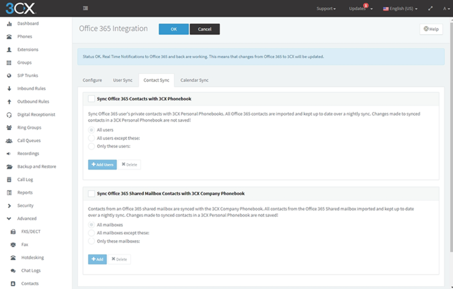Click the Phones sidebar icon
The width and height of the screenshot is (453, 289).
(9, 37)
